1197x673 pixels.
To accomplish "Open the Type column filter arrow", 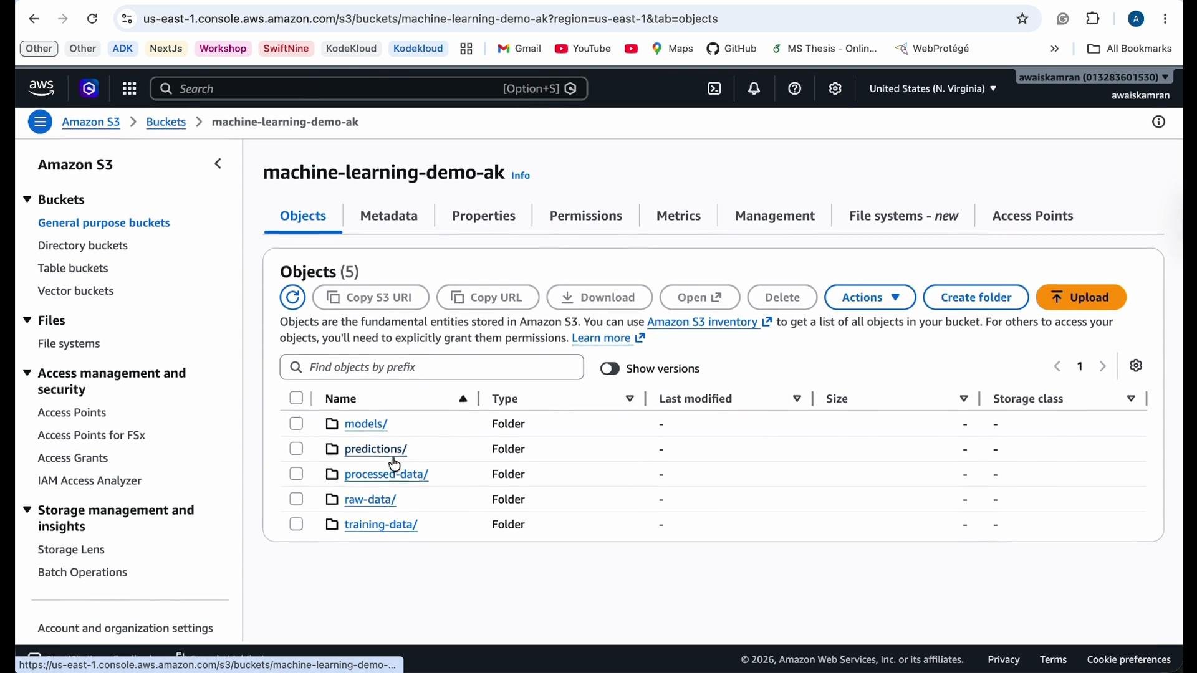I will [630, 399].
